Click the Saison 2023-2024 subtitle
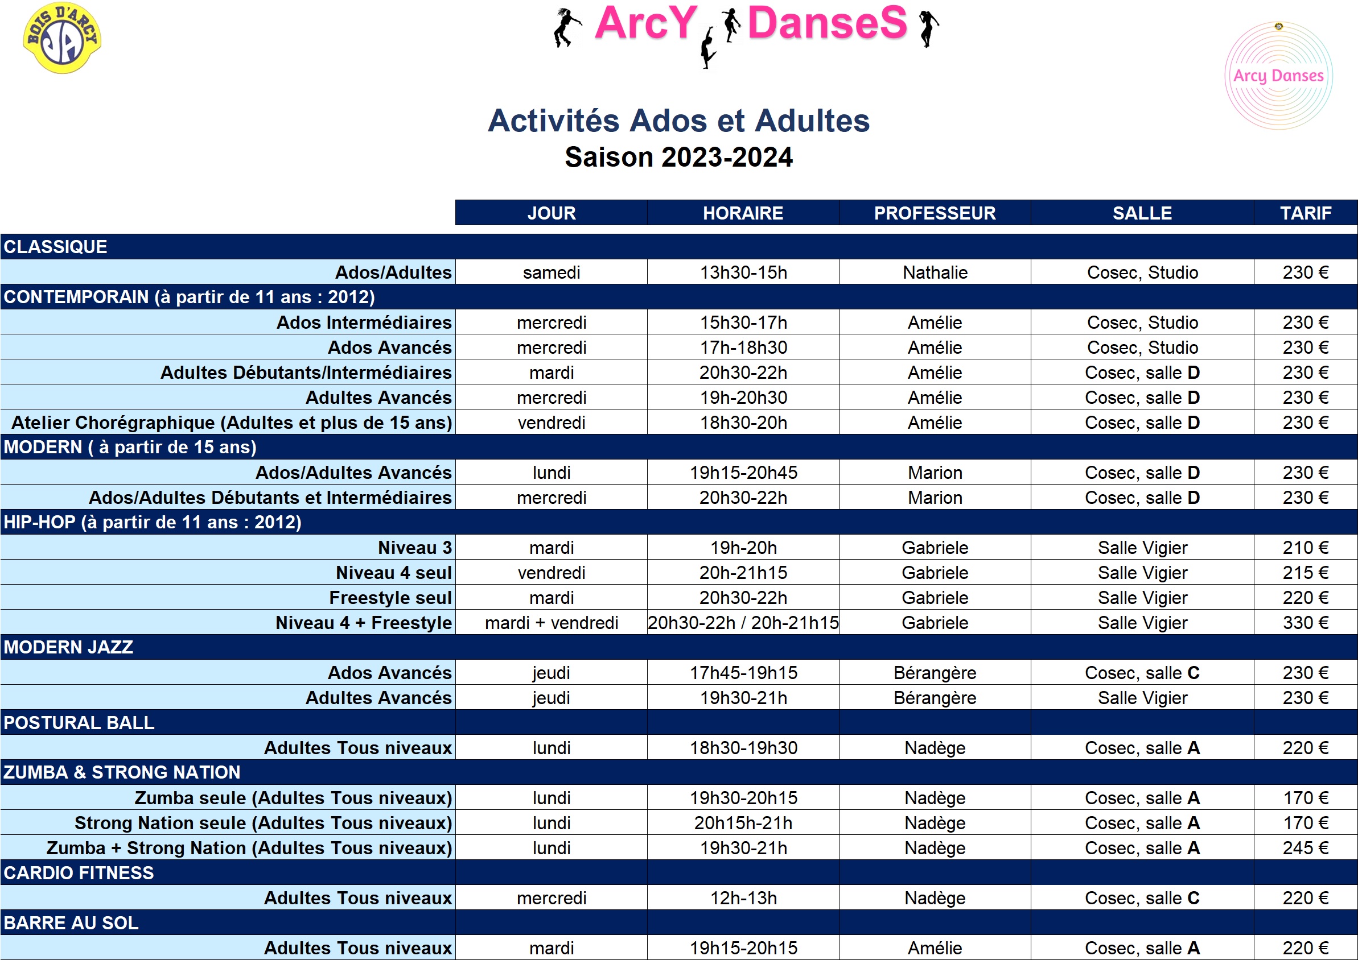1358x960 pixels. tap(678, 157)
